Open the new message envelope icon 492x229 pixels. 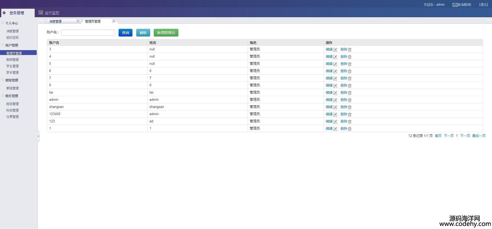tap(455, 5)
